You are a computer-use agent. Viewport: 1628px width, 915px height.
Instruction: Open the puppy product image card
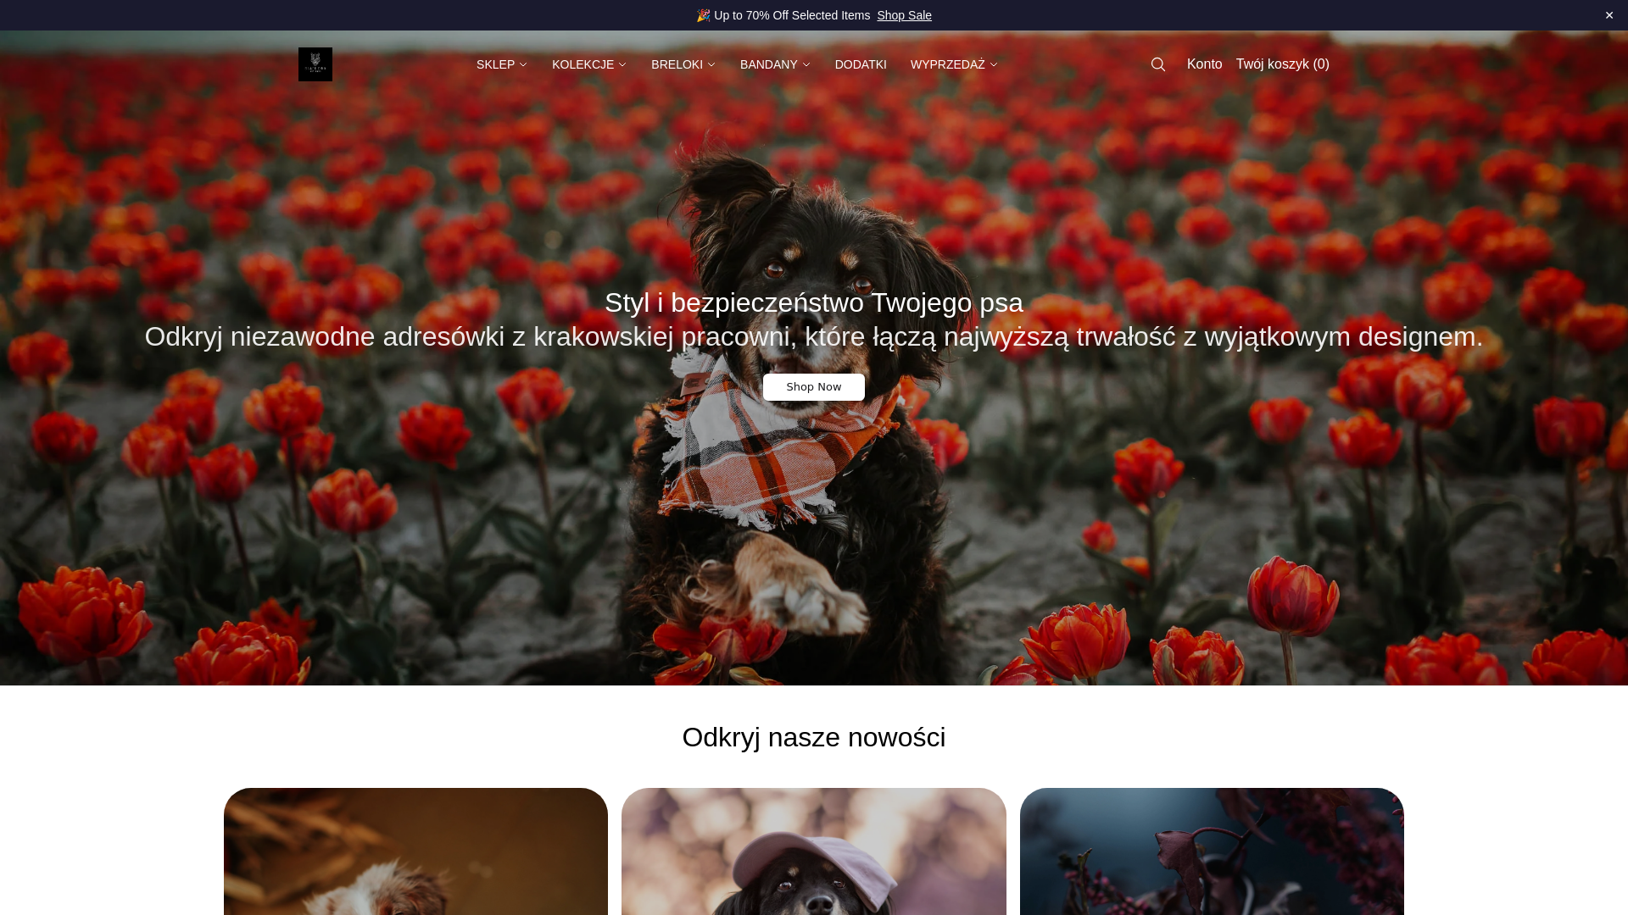click(x=415, y=851)
